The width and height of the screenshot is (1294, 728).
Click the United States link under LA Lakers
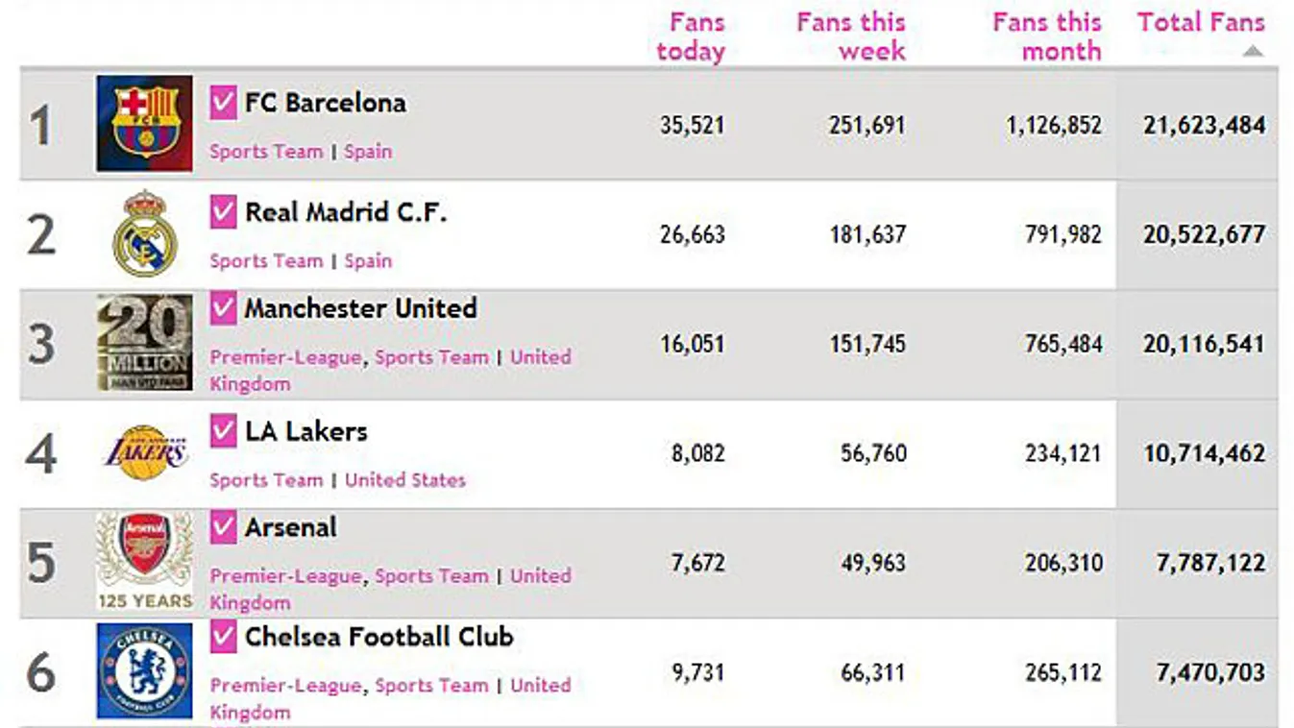click(404, 480)
